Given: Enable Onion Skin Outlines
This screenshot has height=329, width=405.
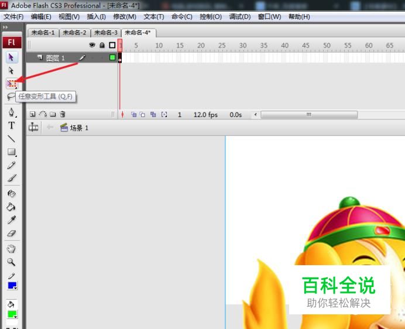Looking at the screenshot, I should point(142,114).
